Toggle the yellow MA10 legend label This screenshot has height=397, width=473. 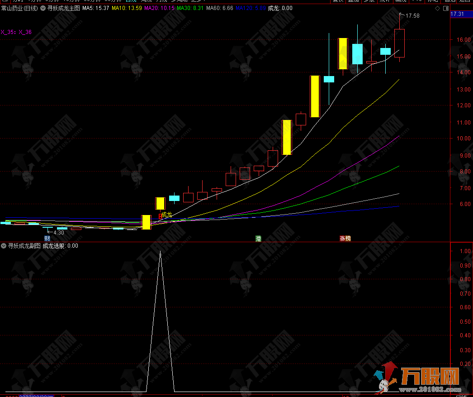pyautogui.click(x=127, y=8)
